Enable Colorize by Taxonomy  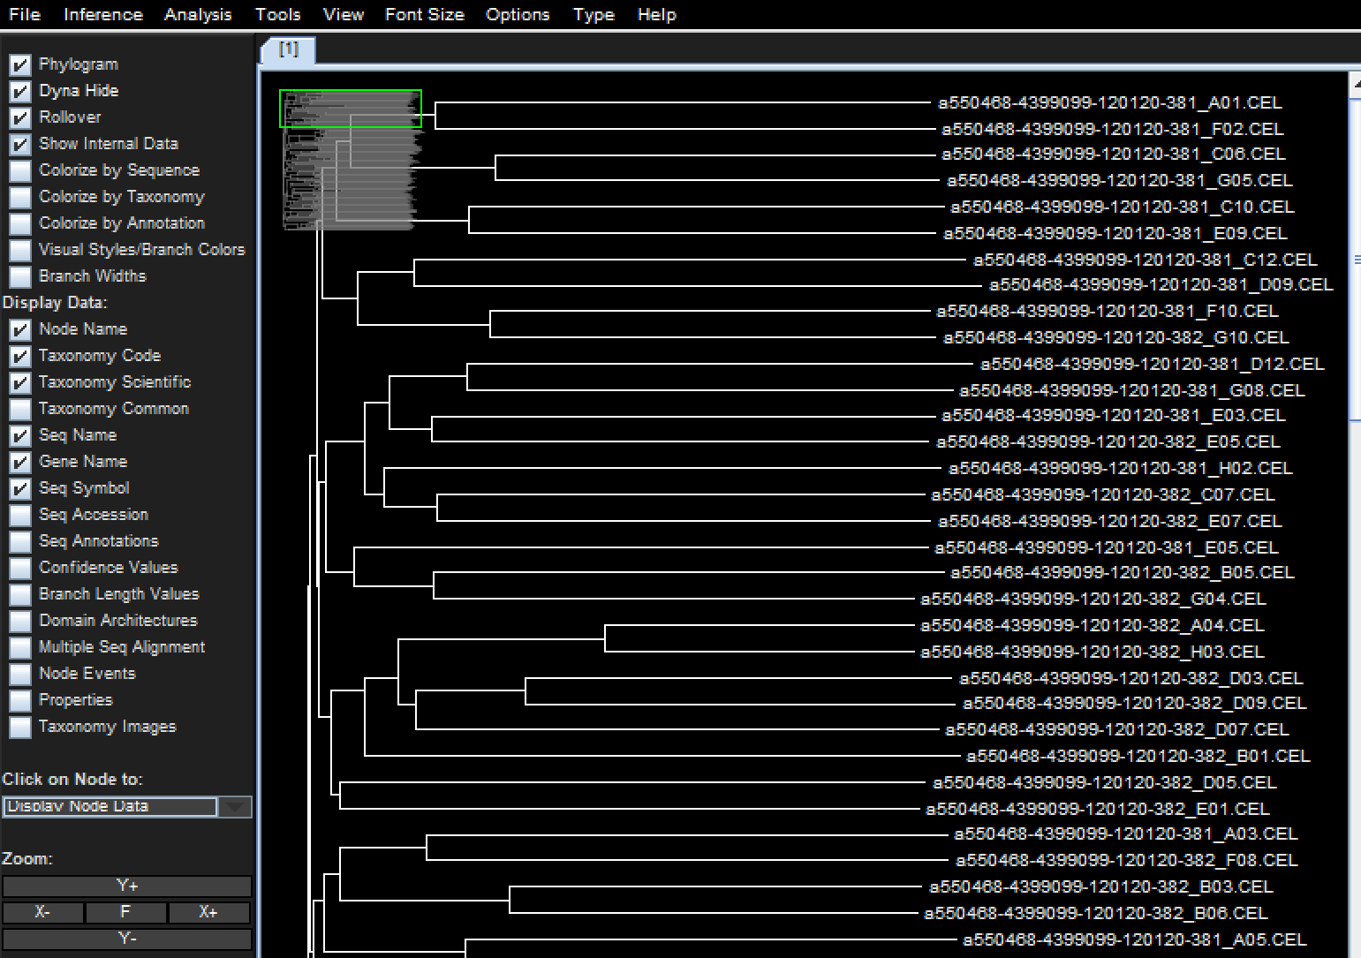point(20,197)
